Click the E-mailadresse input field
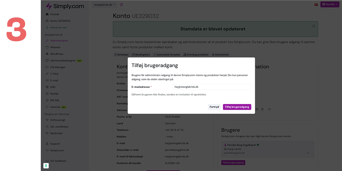This screenshot has height=171, width=342. click(212, 87)
